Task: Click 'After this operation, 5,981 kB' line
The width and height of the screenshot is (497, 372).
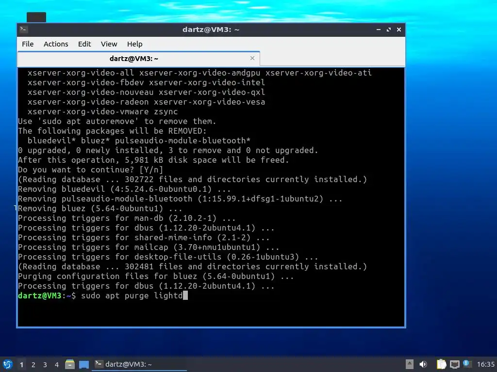Action: pyautogui.click(x=153, y=160)
